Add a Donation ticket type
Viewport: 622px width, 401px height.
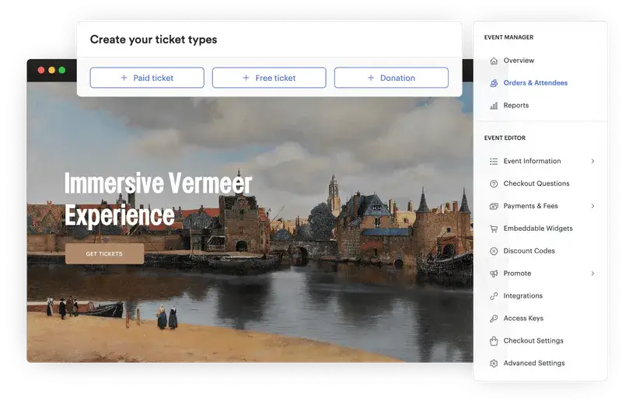coord(392,78)
